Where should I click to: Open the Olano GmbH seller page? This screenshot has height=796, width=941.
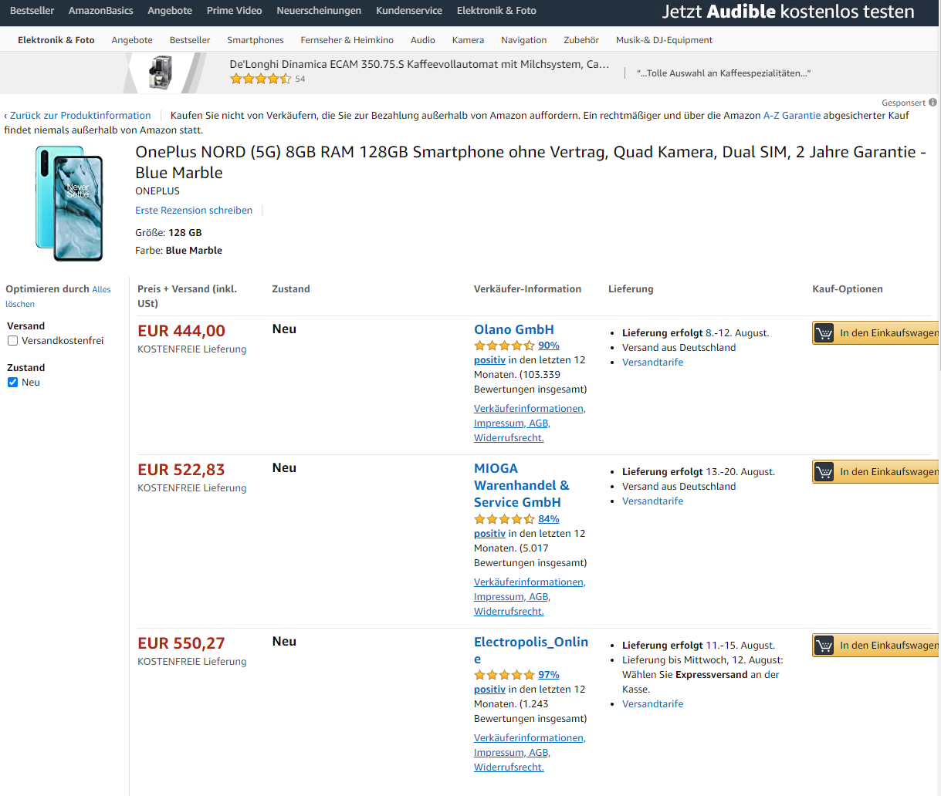tap(514, 329)
